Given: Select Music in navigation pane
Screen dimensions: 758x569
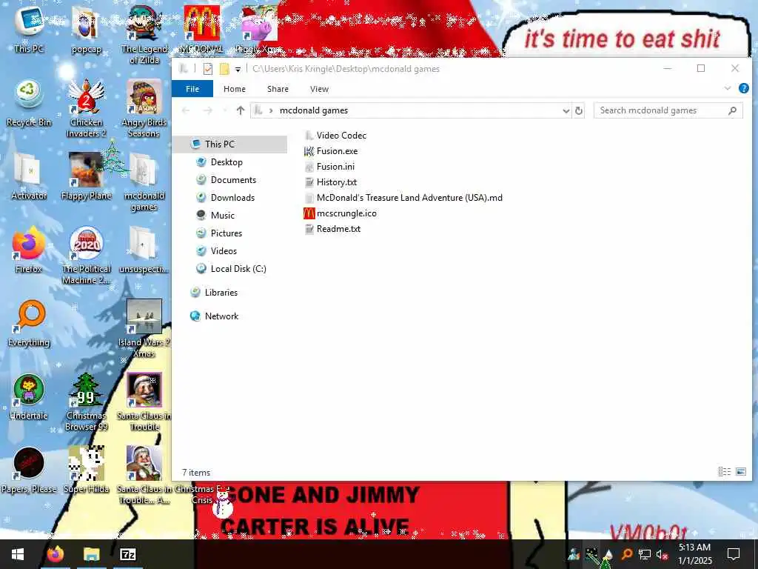Looking at the screenshot, I should tap(222, 216).
